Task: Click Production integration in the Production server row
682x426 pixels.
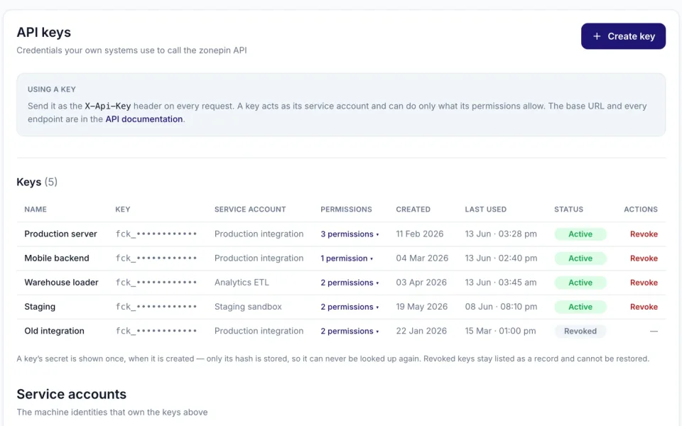Action: 259,234
